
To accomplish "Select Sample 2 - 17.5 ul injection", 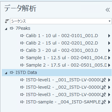I will coord(67,65).
